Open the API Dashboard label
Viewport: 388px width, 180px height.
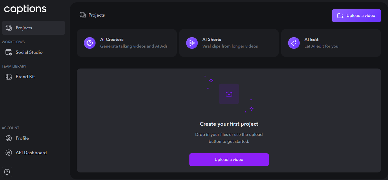coord(31,153)
